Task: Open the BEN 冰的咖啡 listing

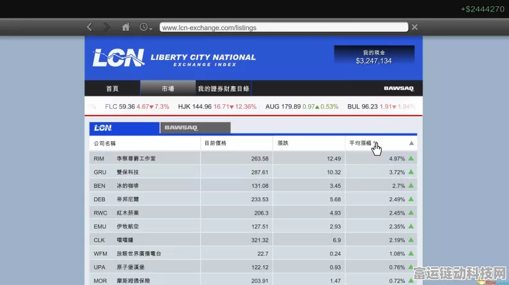Action: [x=253, y=186]
